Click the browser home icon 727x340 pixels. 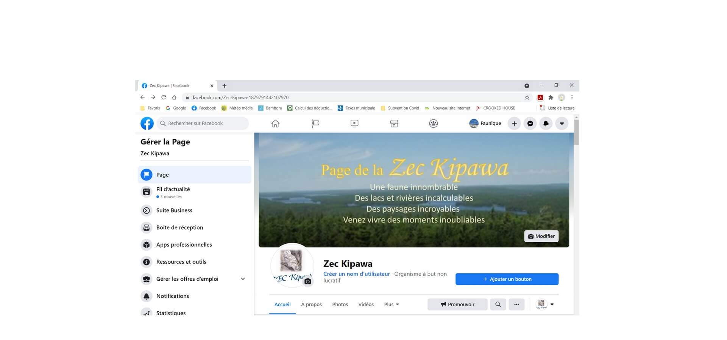click(x=174, y=97)
